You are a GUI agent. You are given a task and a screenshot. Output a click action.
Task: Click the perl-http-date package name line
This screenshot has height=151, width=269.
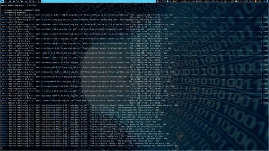pos(16,41)
